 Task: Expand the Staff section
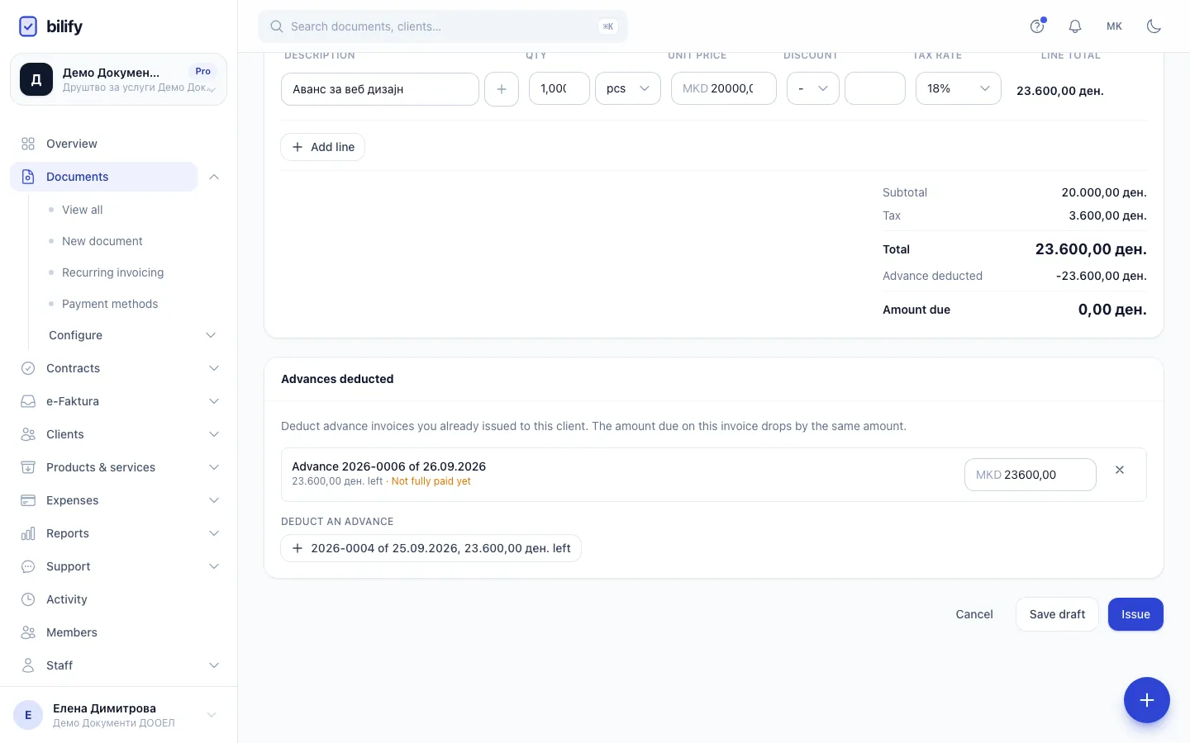(x=214, y=665)
